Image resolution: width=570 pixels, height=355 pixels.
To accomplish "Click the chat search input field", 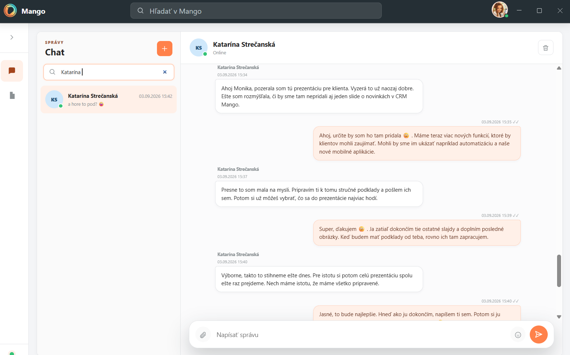I will 109,72.
